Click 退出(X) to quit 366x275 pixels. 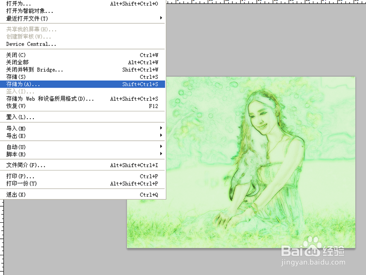(x=82, y=194)
